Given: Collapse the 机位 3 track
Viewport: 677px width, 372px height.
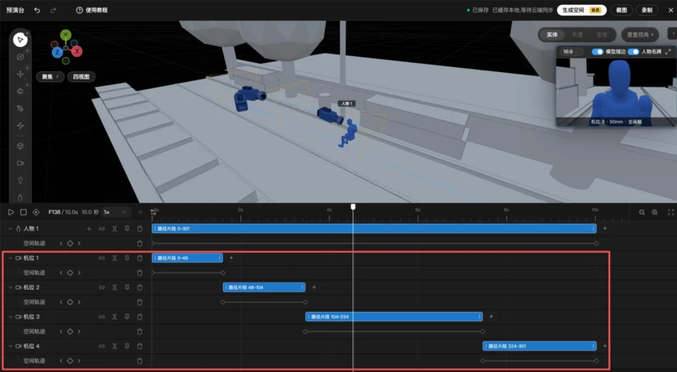Looking at the screenshot, I should click(10, 317).
